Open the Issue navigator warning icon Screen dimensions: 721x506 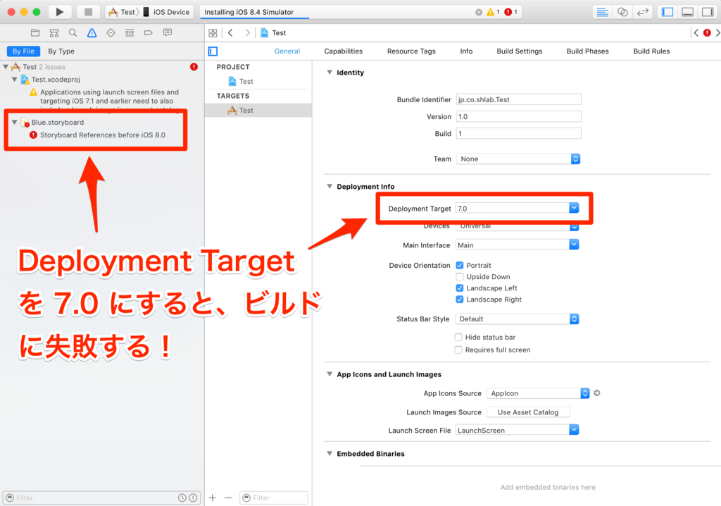coord(92,32)
